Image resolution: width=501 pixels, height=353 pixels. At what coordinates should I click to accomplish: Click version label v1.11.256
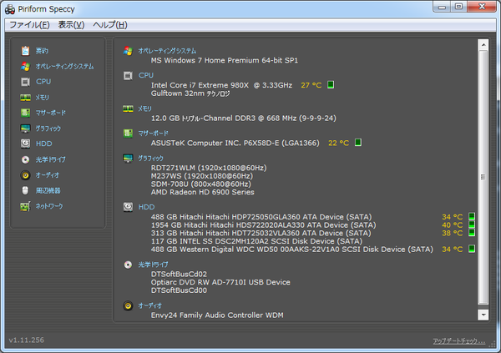click(x=27, y=340)
